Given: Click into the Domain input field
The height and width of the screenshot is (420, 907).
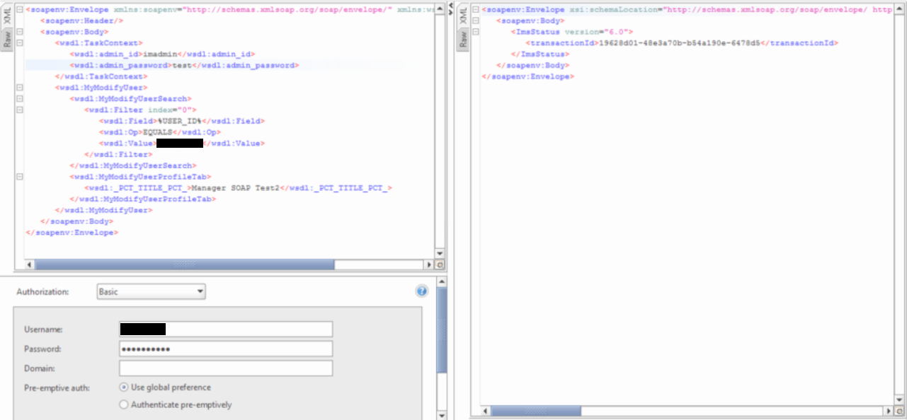Looking at the screenshot, I should pyautogui.click(x=225, y=368).
